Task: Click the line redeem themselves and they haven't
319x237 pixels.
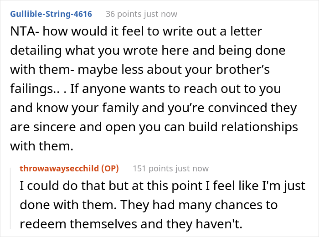Action: click(x=131, y=224)
